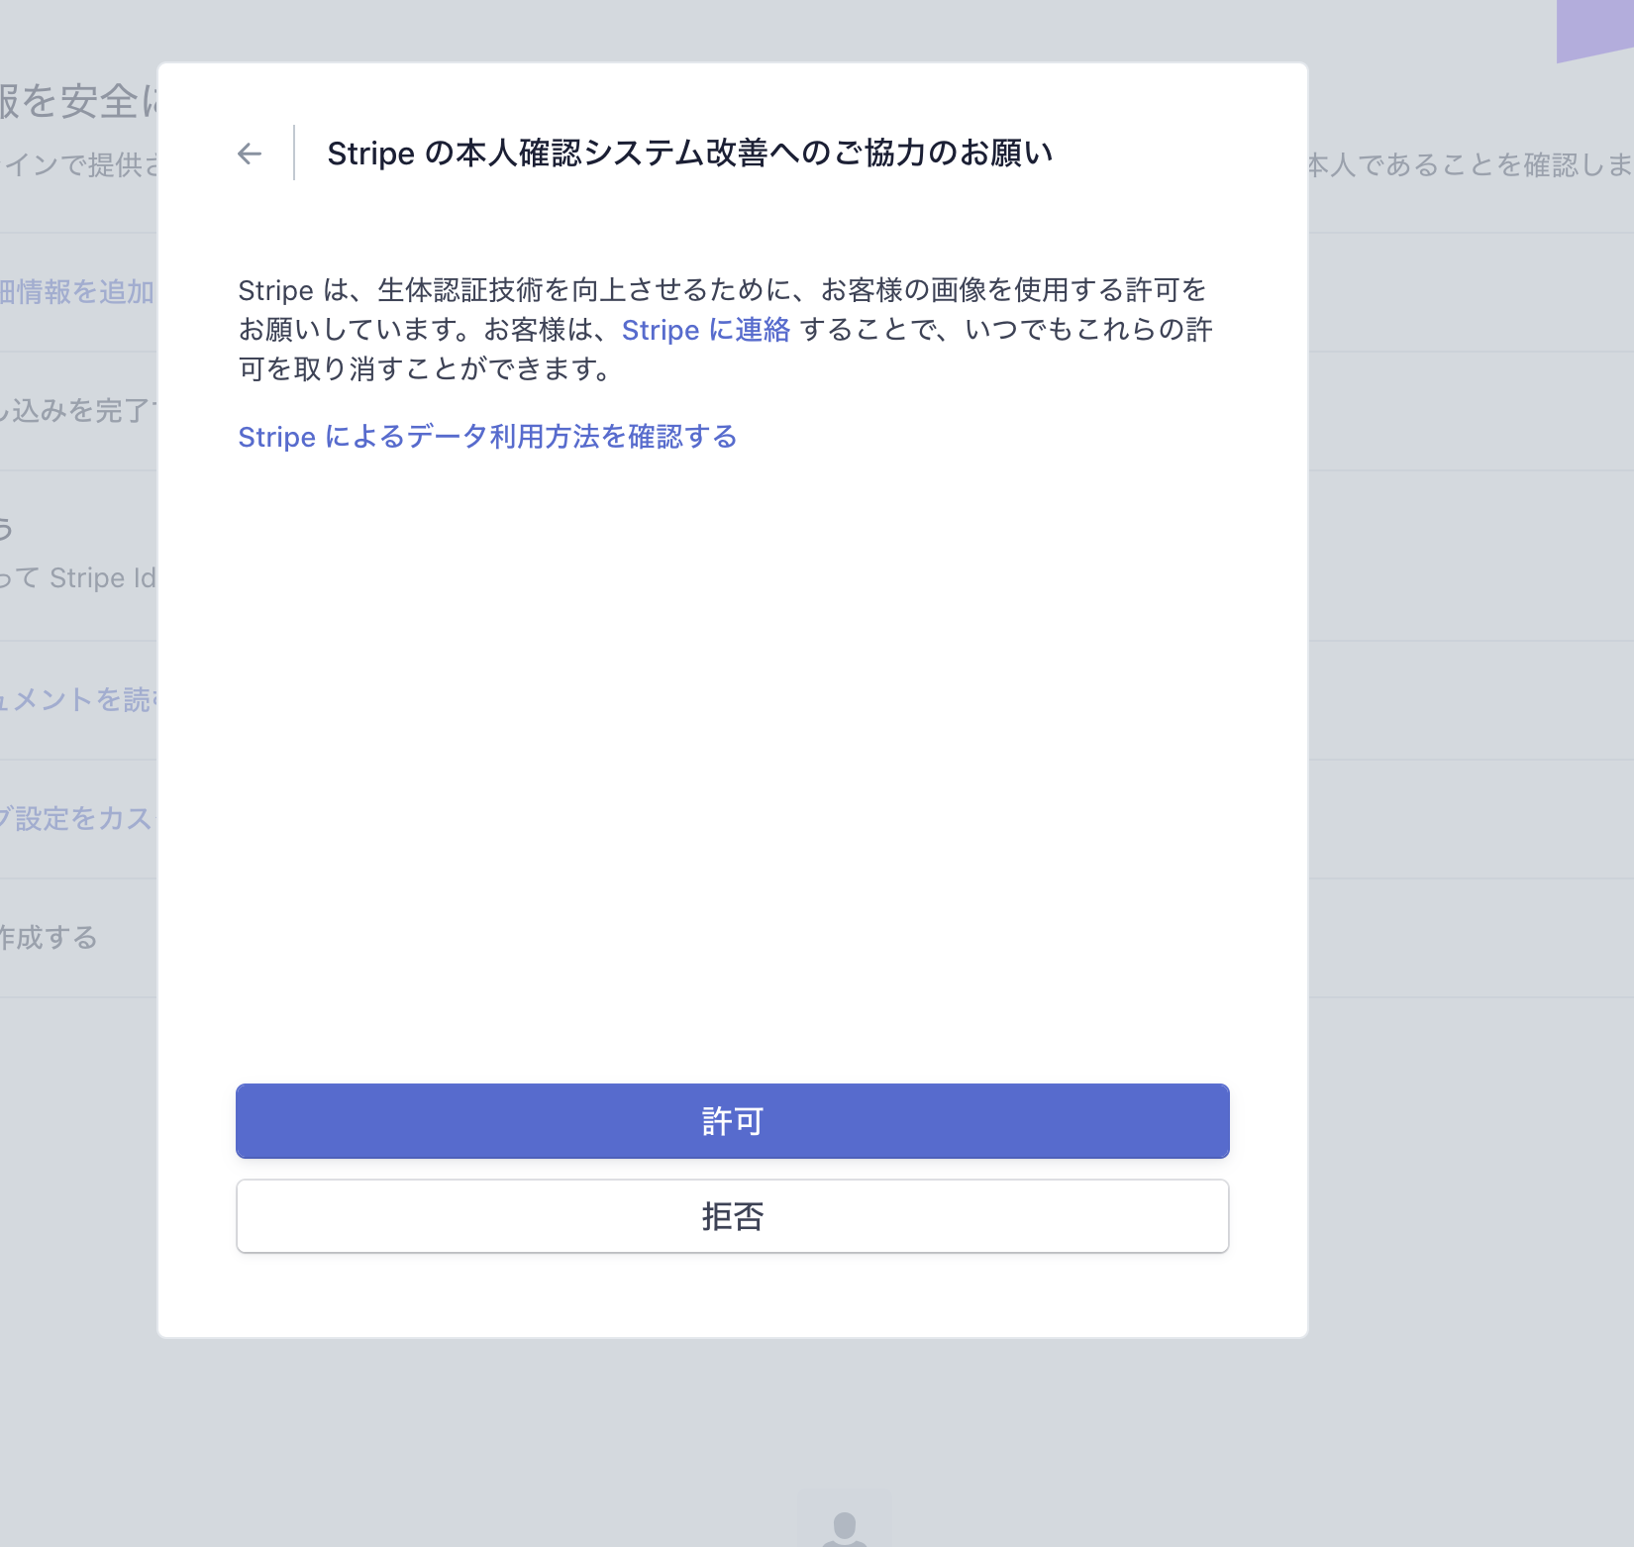The image size is (1634, 1547).
Task: Click the dimmed メントを読む link in background
Action: tap(77, 700)
